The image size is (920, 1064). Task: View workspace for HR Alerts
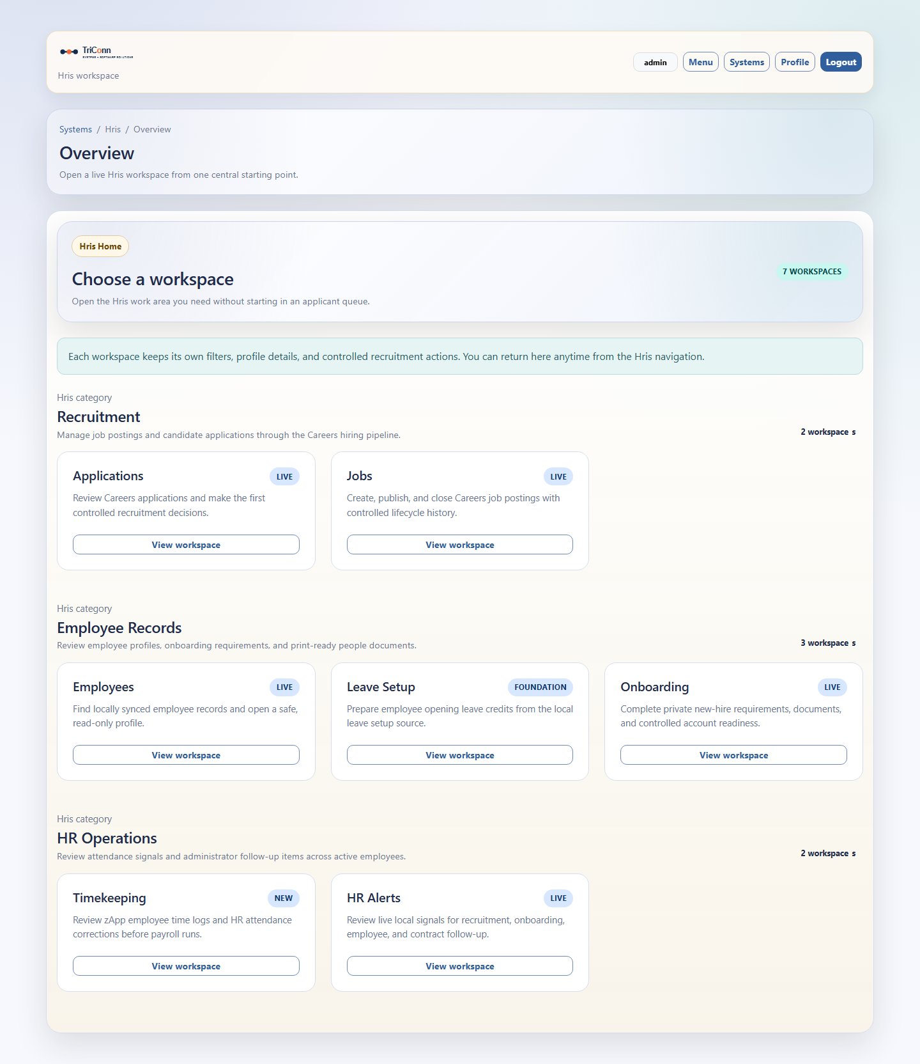point(460,966)
